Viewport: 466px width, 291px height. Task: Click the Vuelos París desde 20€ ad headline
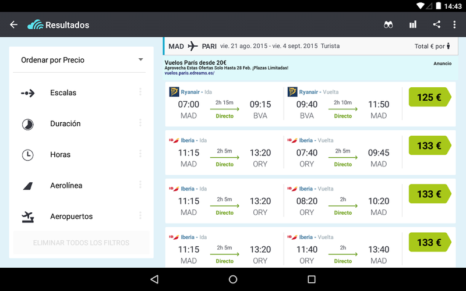195,63
